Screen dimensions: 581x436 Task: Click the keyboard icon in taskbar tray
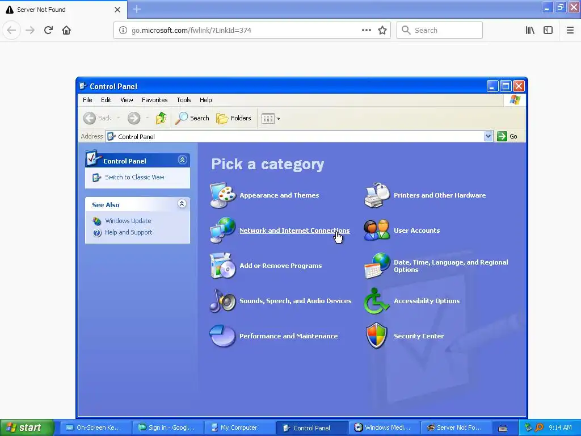click(503, 428)
